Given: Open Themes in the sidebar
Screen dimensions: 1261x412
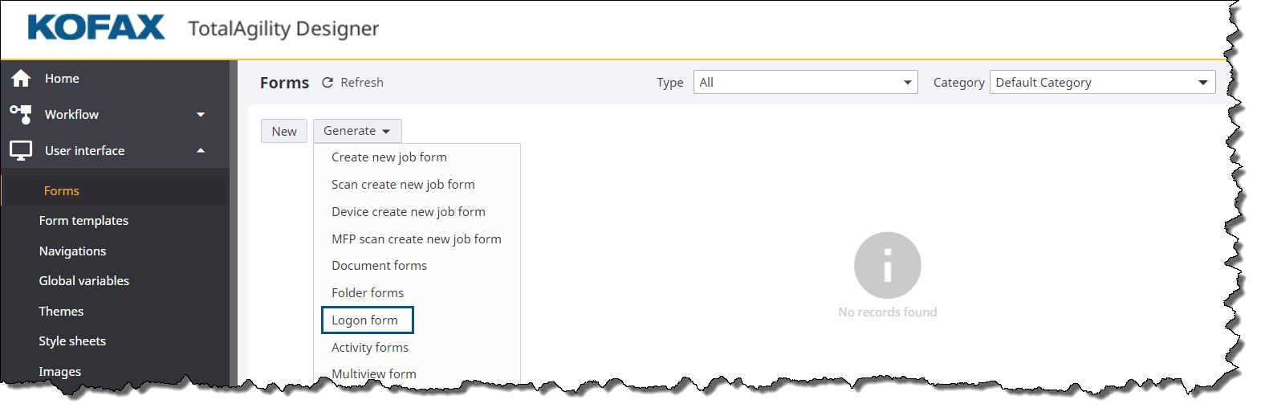Looking at the screenshot, I should click(61, 311).
